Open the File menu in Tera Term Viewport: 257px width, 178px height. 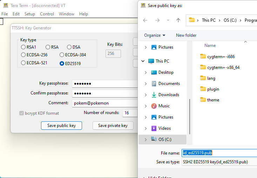(5, 14)
